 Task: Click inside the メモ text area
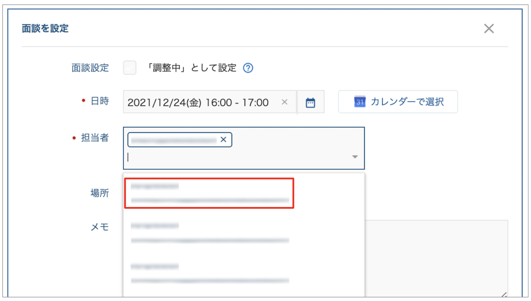pyautogui.click(x=437, y=259)
